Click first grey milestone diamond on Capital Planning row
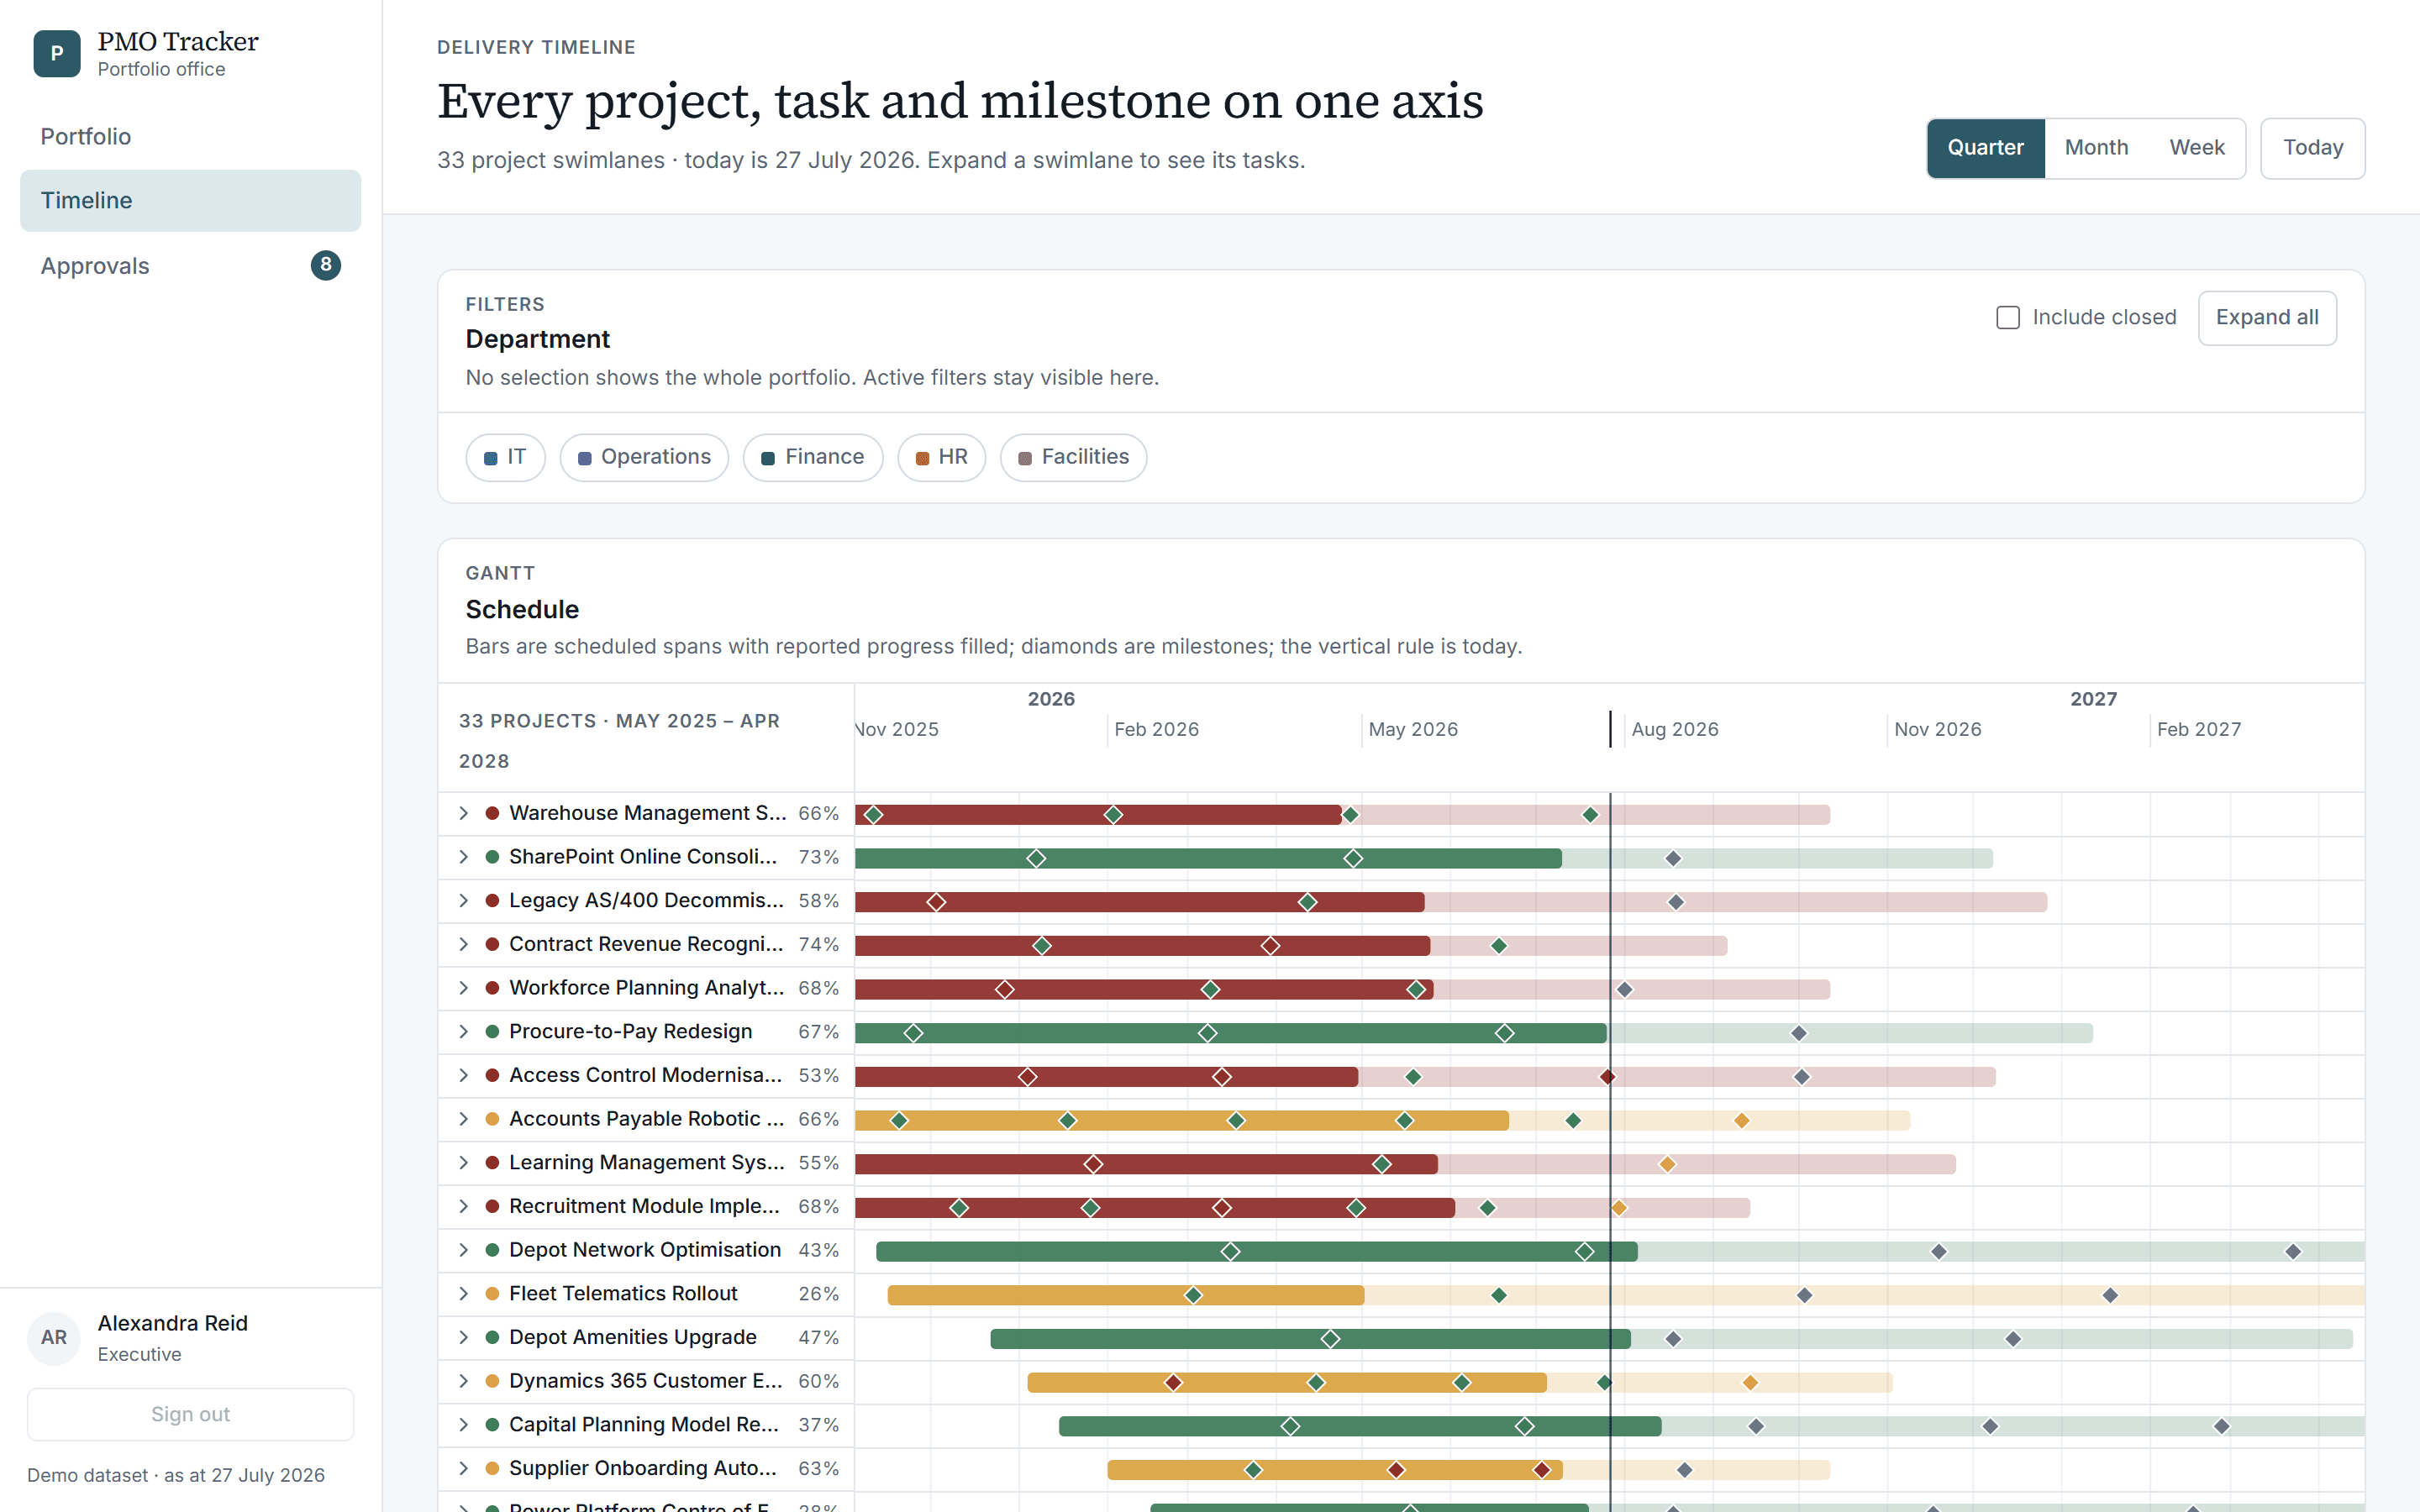 [1756, 1426]
